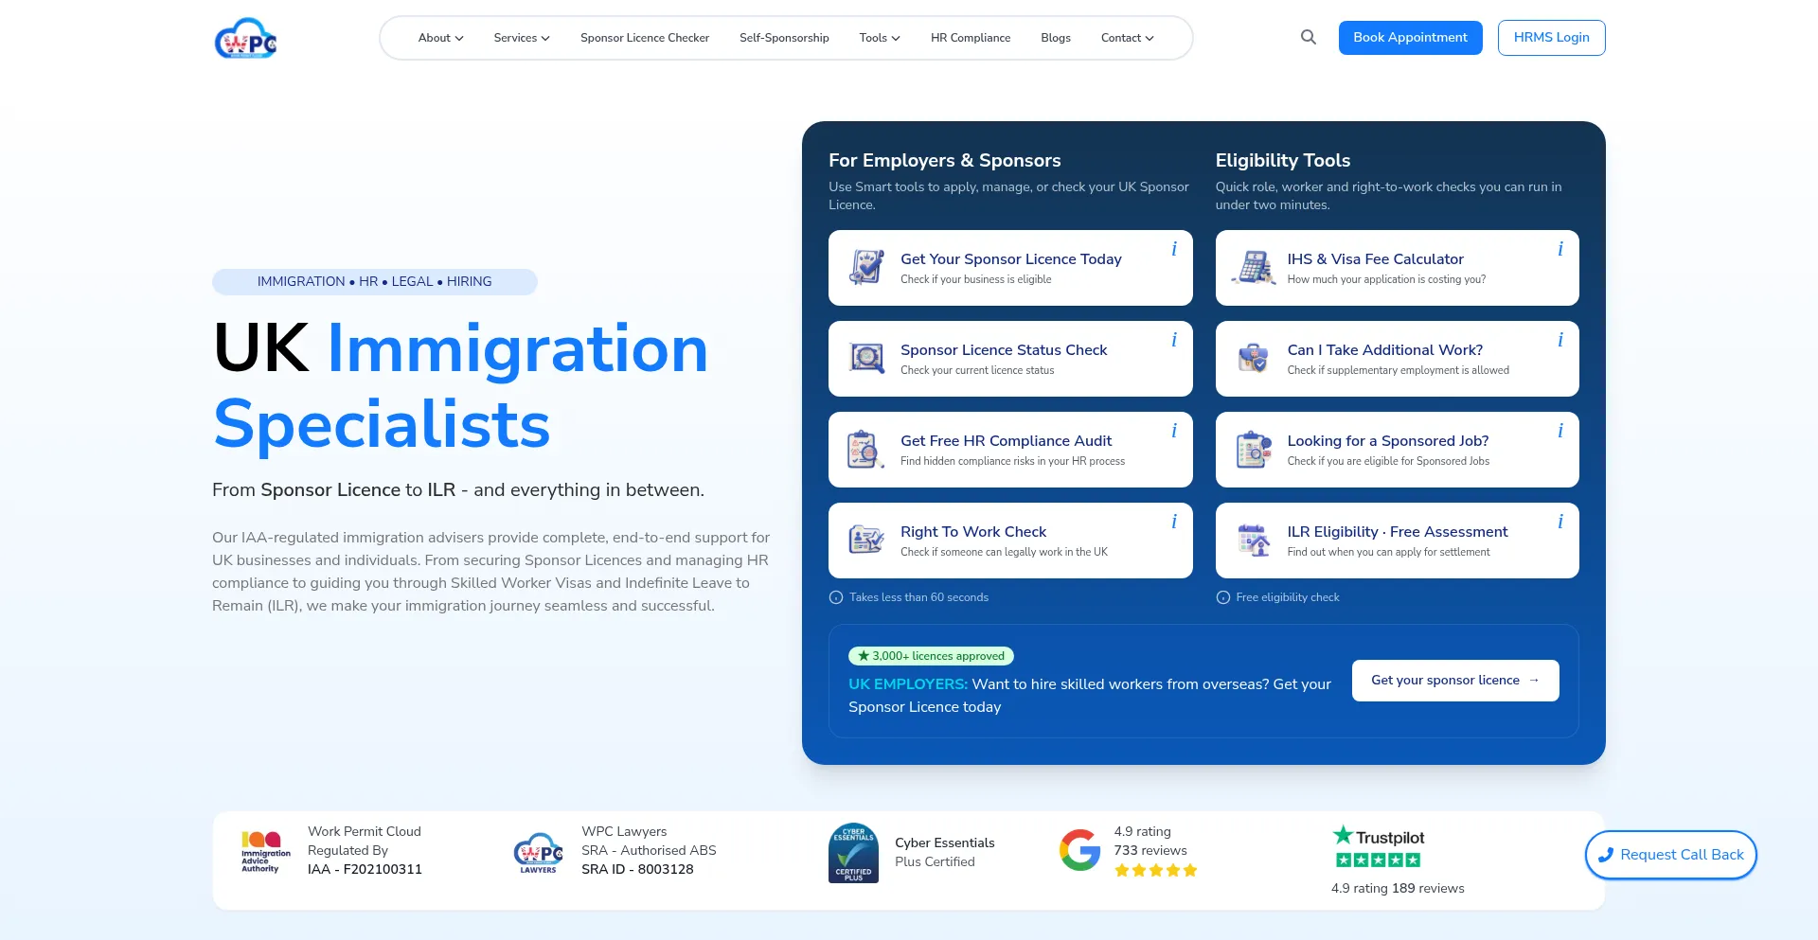This screenshot has height=940, width=1818.
Task: Click the licence status magnifier icon
Action: click(866, 358)
